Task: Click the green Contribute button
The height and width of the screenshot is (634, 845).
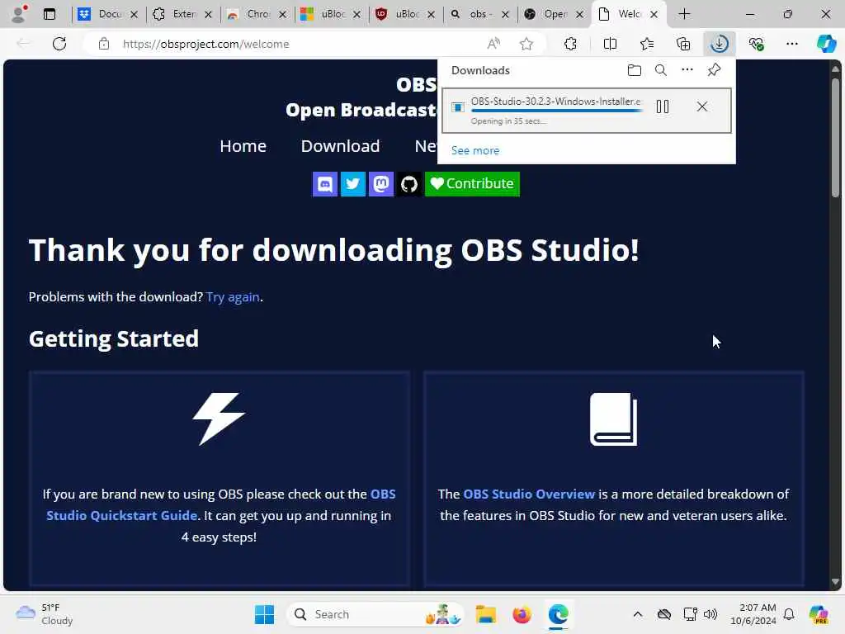Action: tap(472, 184)
